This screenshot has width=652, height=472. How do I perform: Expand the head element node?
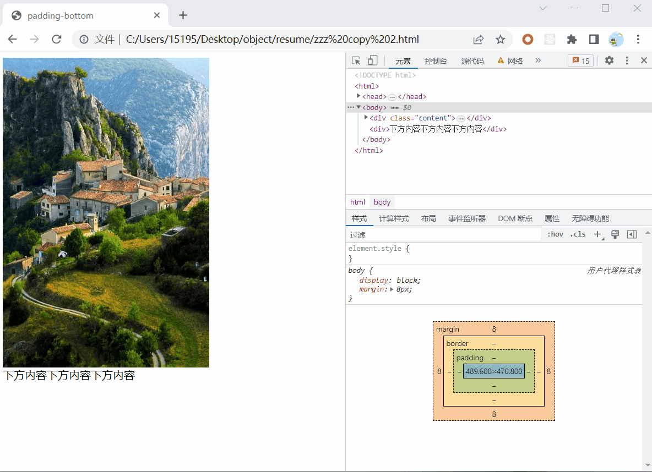(x=358, y=96)
